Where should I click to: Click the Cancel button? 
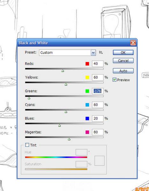(x=123, y=61)
